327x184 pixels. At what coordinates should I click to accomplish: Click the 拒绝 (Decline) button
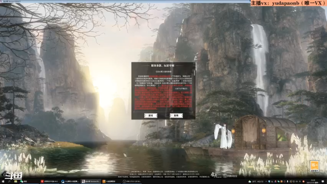click(176, 115)
